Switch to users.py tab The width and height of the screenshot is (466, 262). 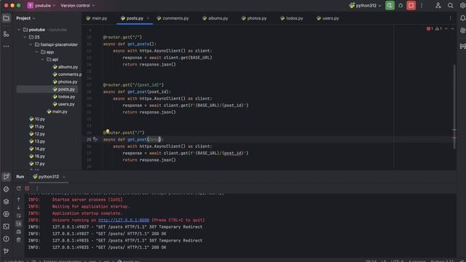click(328, 18)
